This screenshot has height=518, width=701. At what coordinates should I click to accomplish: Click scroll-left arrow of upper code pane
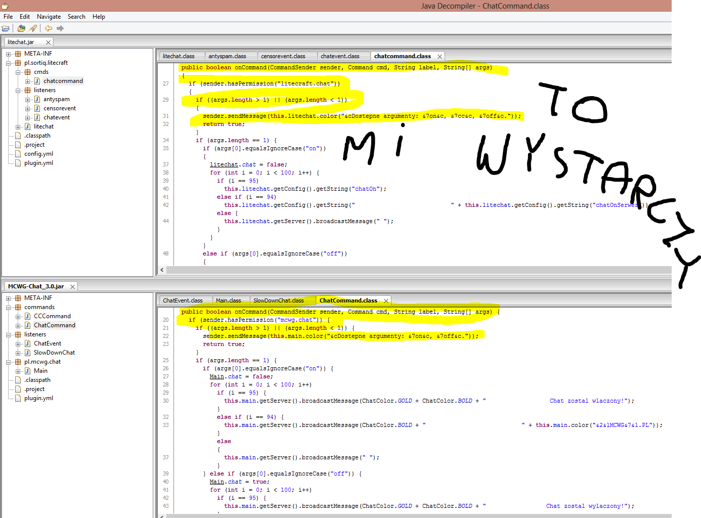(162, 270)
